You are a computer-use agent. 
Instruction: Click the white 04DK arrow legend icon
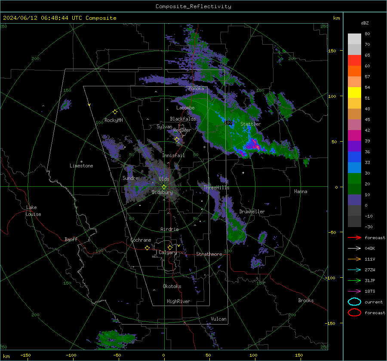pos(354,249)
